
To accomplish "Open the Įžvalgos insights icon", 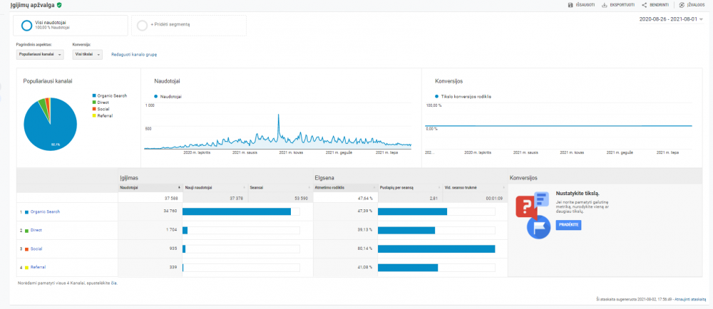I will coord(682,5).
